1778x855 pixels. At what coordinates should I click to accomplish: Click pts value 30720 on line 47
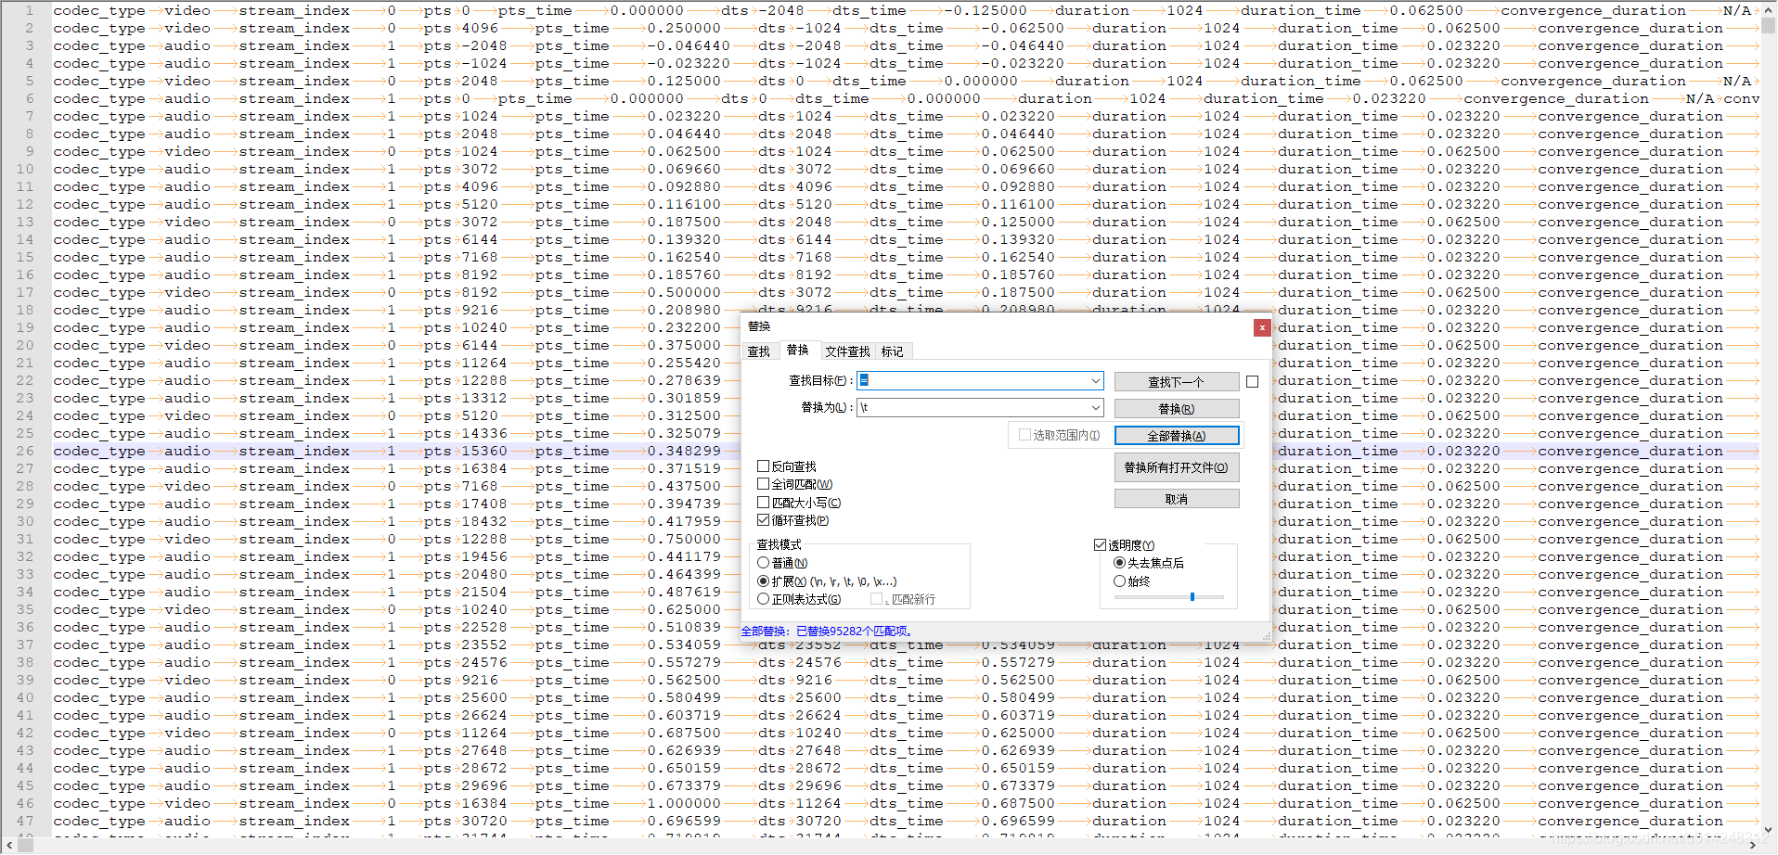(484, 822)
